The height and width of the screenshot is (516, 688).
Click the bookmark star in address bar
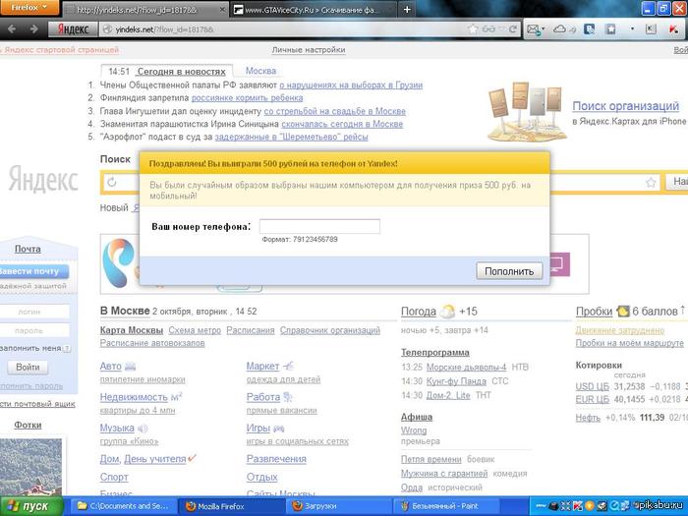473,29
